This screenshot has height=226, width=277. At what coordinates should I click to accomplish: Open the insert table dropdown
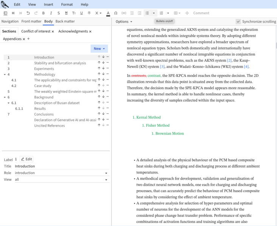pos(177,13)
